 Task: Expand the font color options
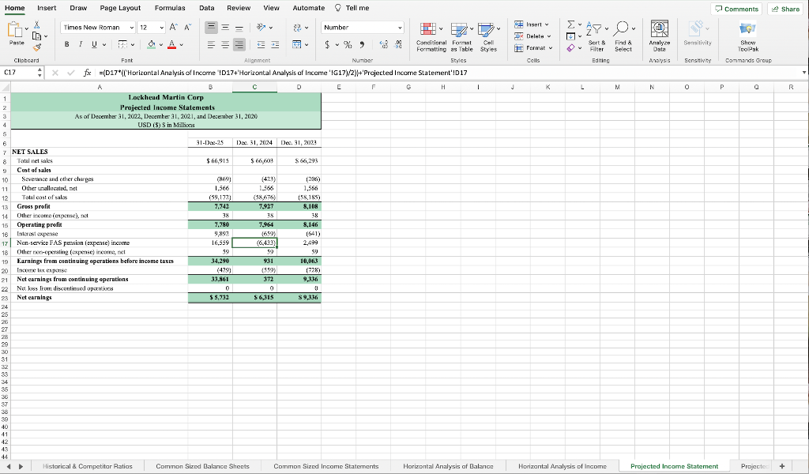tap(179, 44)
